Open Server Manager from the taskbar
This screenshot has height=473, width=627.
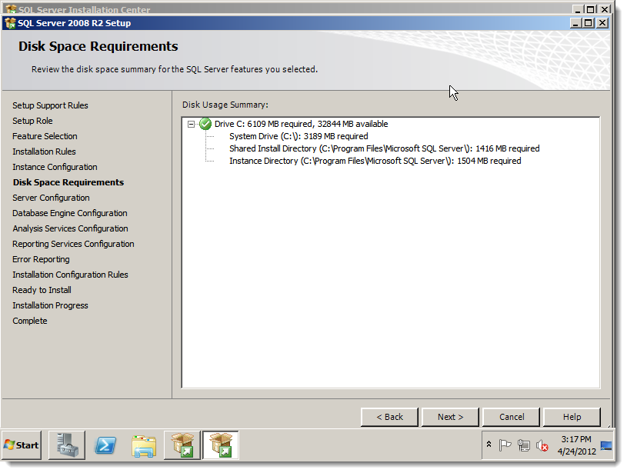(x=67, y=445)
